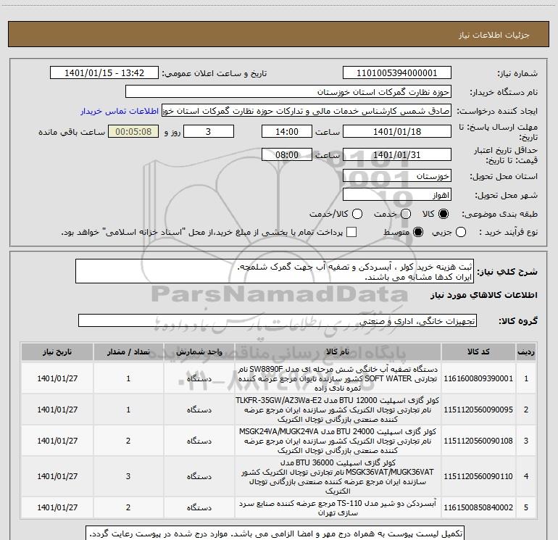Click the need number field 1101005394000001
This screenshot has width=558, height=540.
point(397,72)
